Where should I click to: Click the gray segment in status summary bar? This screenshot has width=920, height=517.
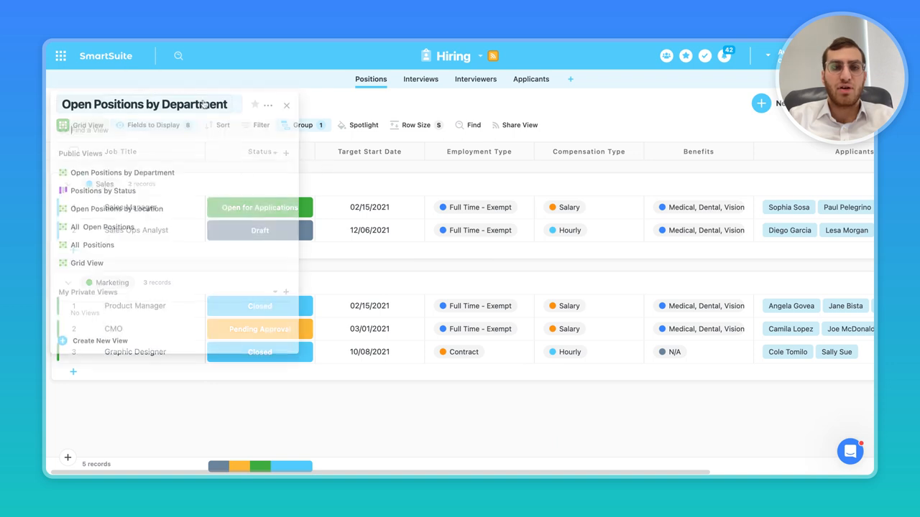coord(218,466)
